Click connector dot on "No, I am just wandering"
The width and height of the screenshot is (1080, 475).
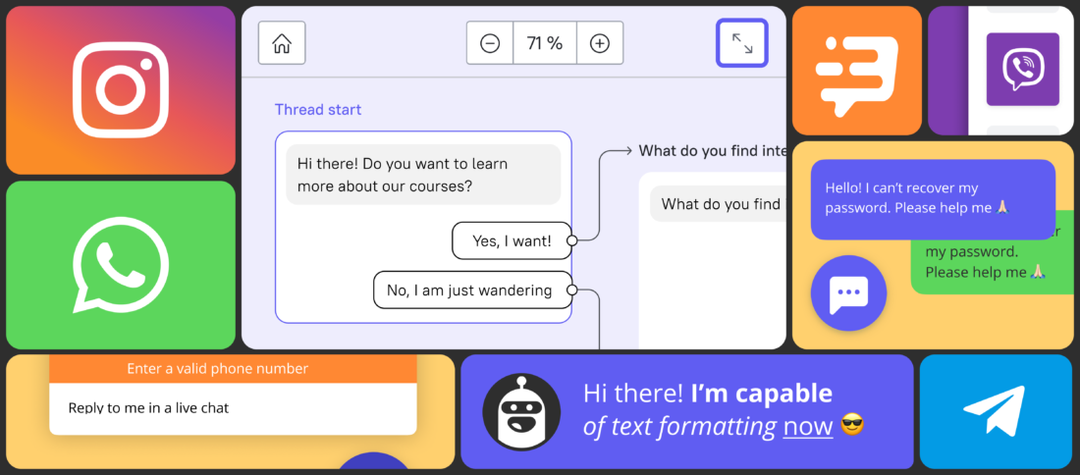click(570, 290)
